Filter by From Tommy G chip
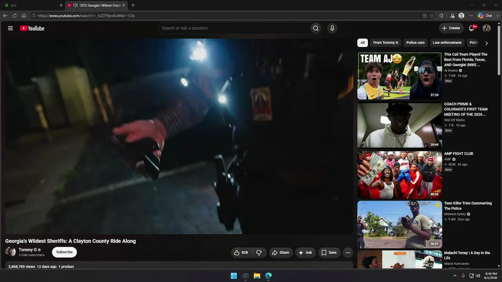 click(x=386, y=43)
